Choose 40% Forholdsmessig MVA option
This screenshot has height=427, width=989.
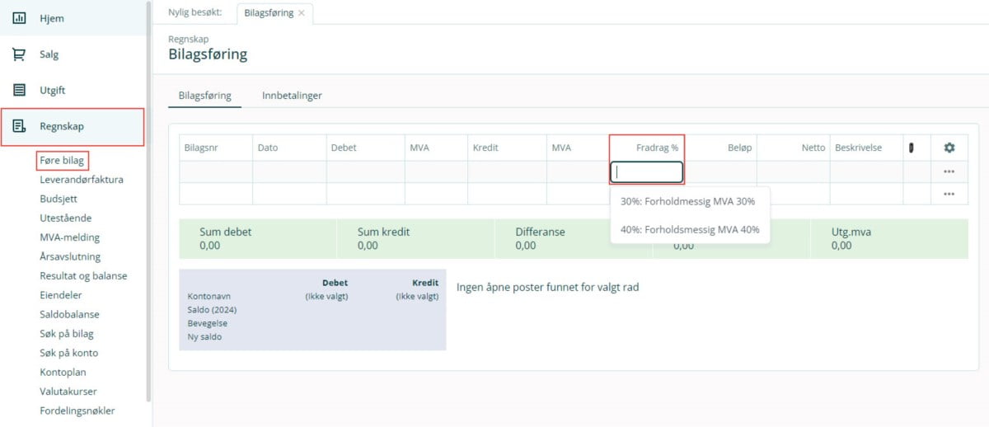690,230
